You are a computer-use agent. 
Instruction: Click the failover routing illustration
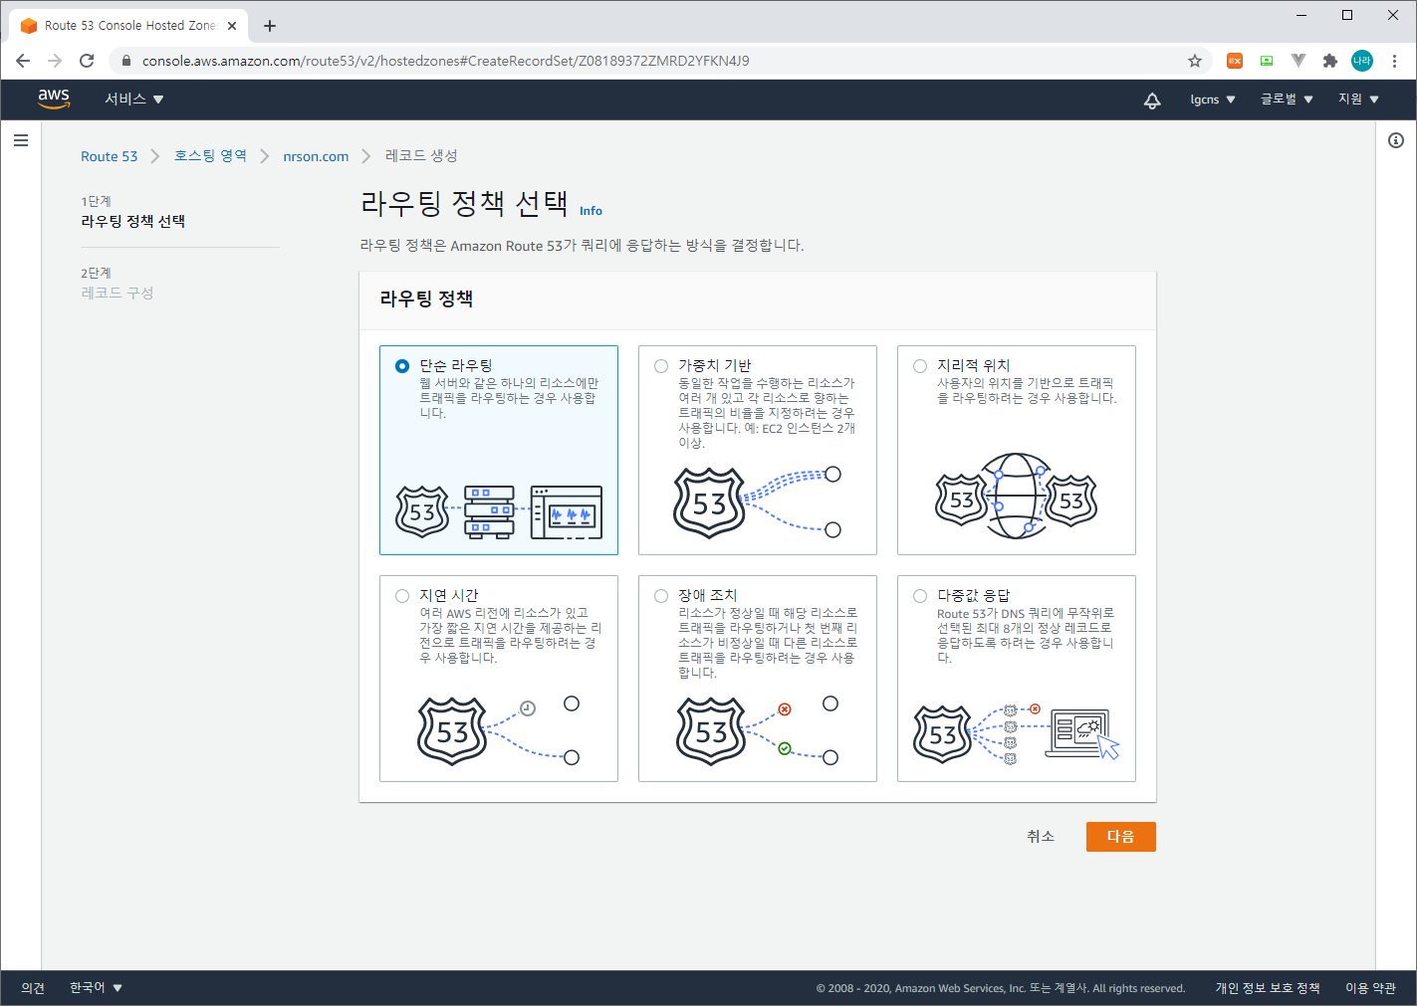tap(757, 731)
